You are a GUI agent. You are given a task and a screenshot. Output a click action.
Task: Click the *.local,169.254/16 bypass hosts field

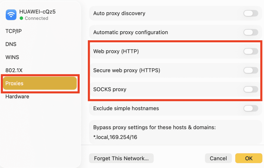(x=115, y=137)
